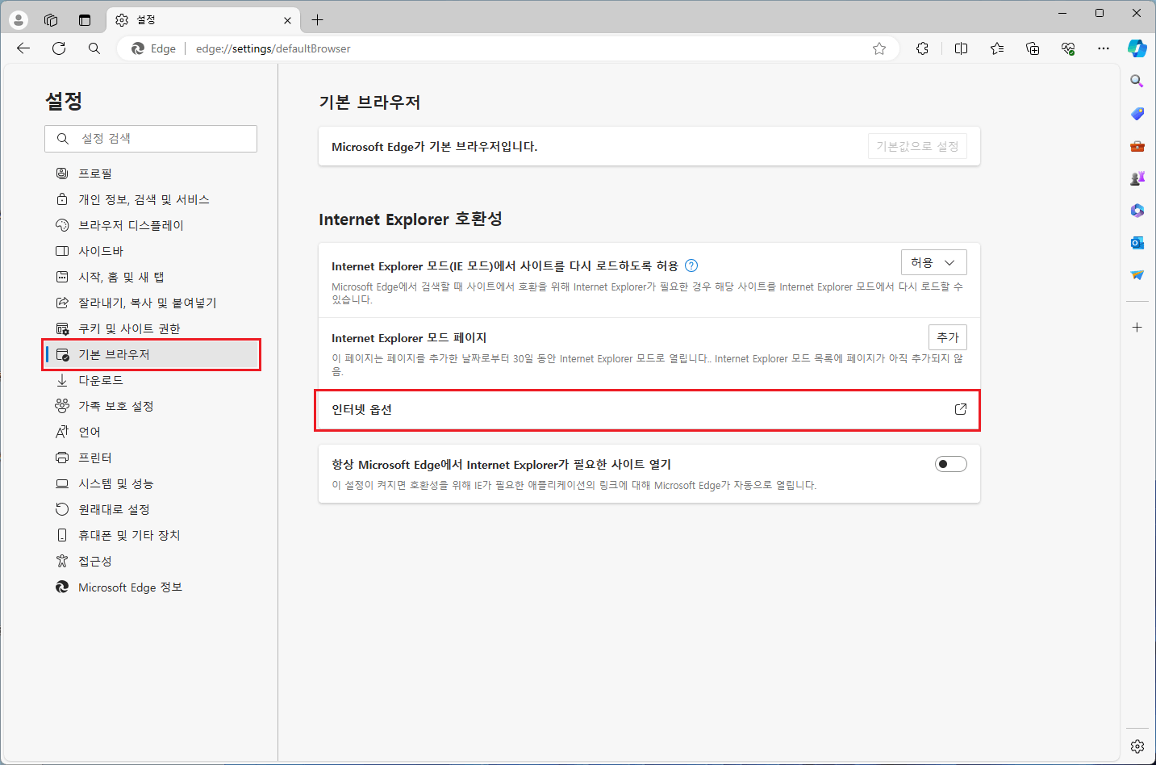Open the games chess icon in sidebar

coord(1137,178)
